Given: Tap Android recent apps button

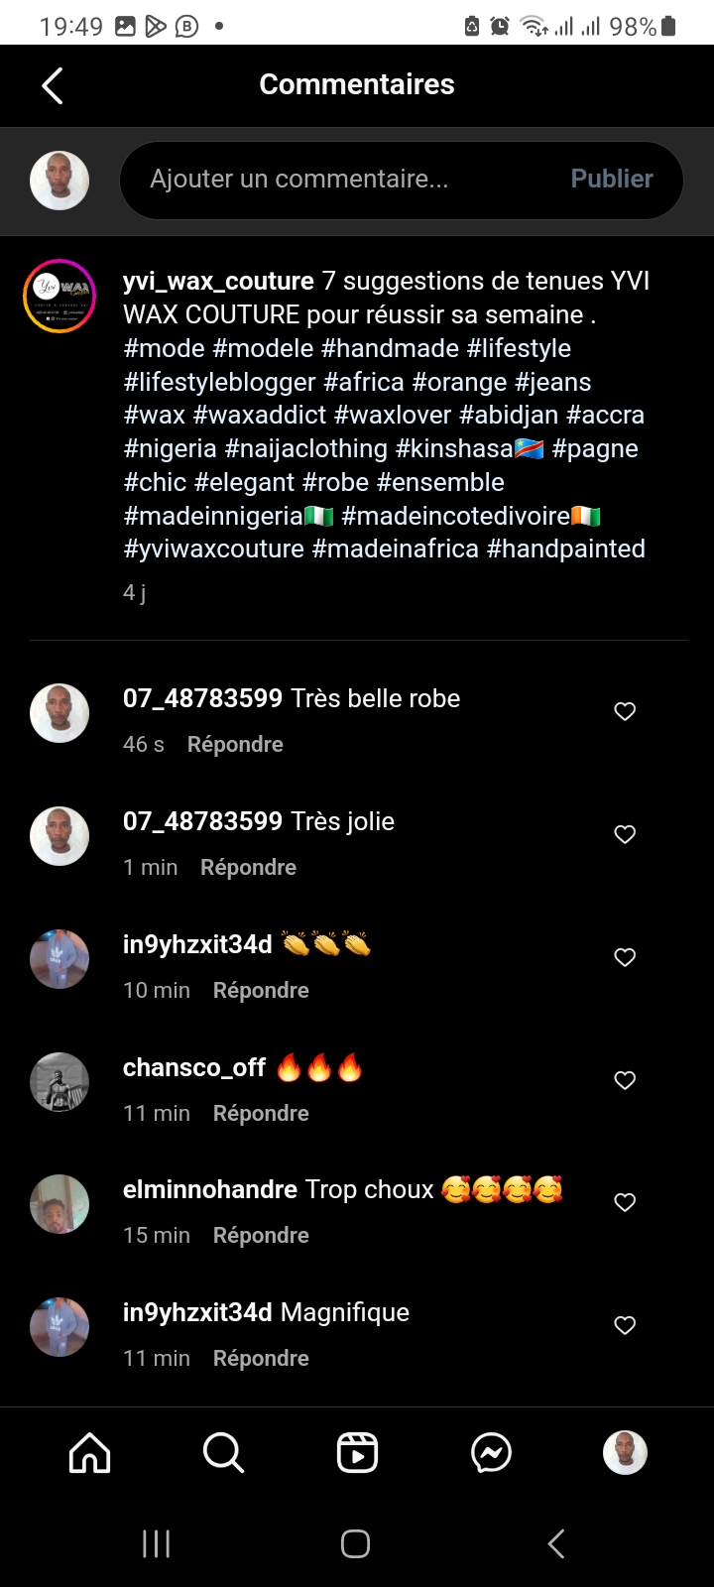Looking at the screenshot, I should [157, 1543].
